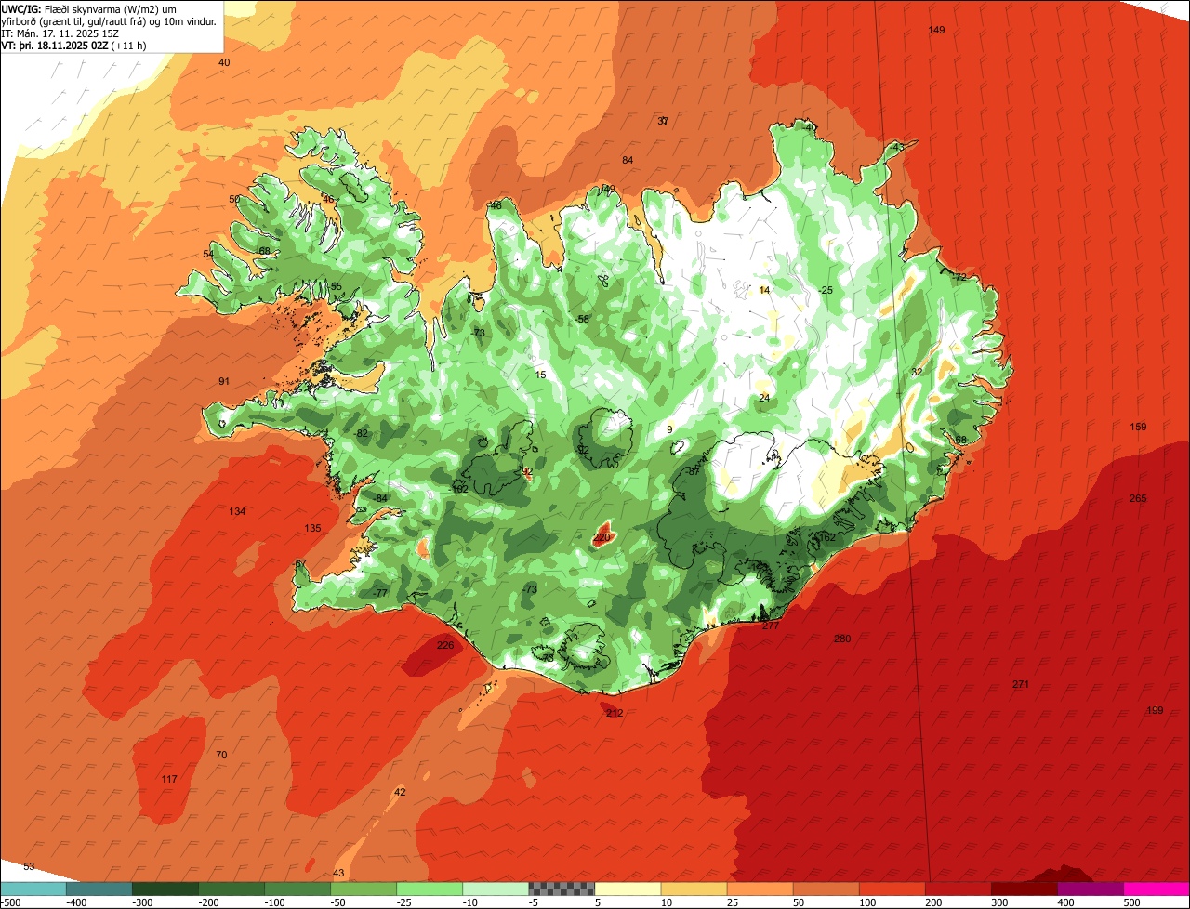Click the darkest green swatch between -300 and -200
Viewport: 1190px width, 909px height.
click(x=166, y=889)
